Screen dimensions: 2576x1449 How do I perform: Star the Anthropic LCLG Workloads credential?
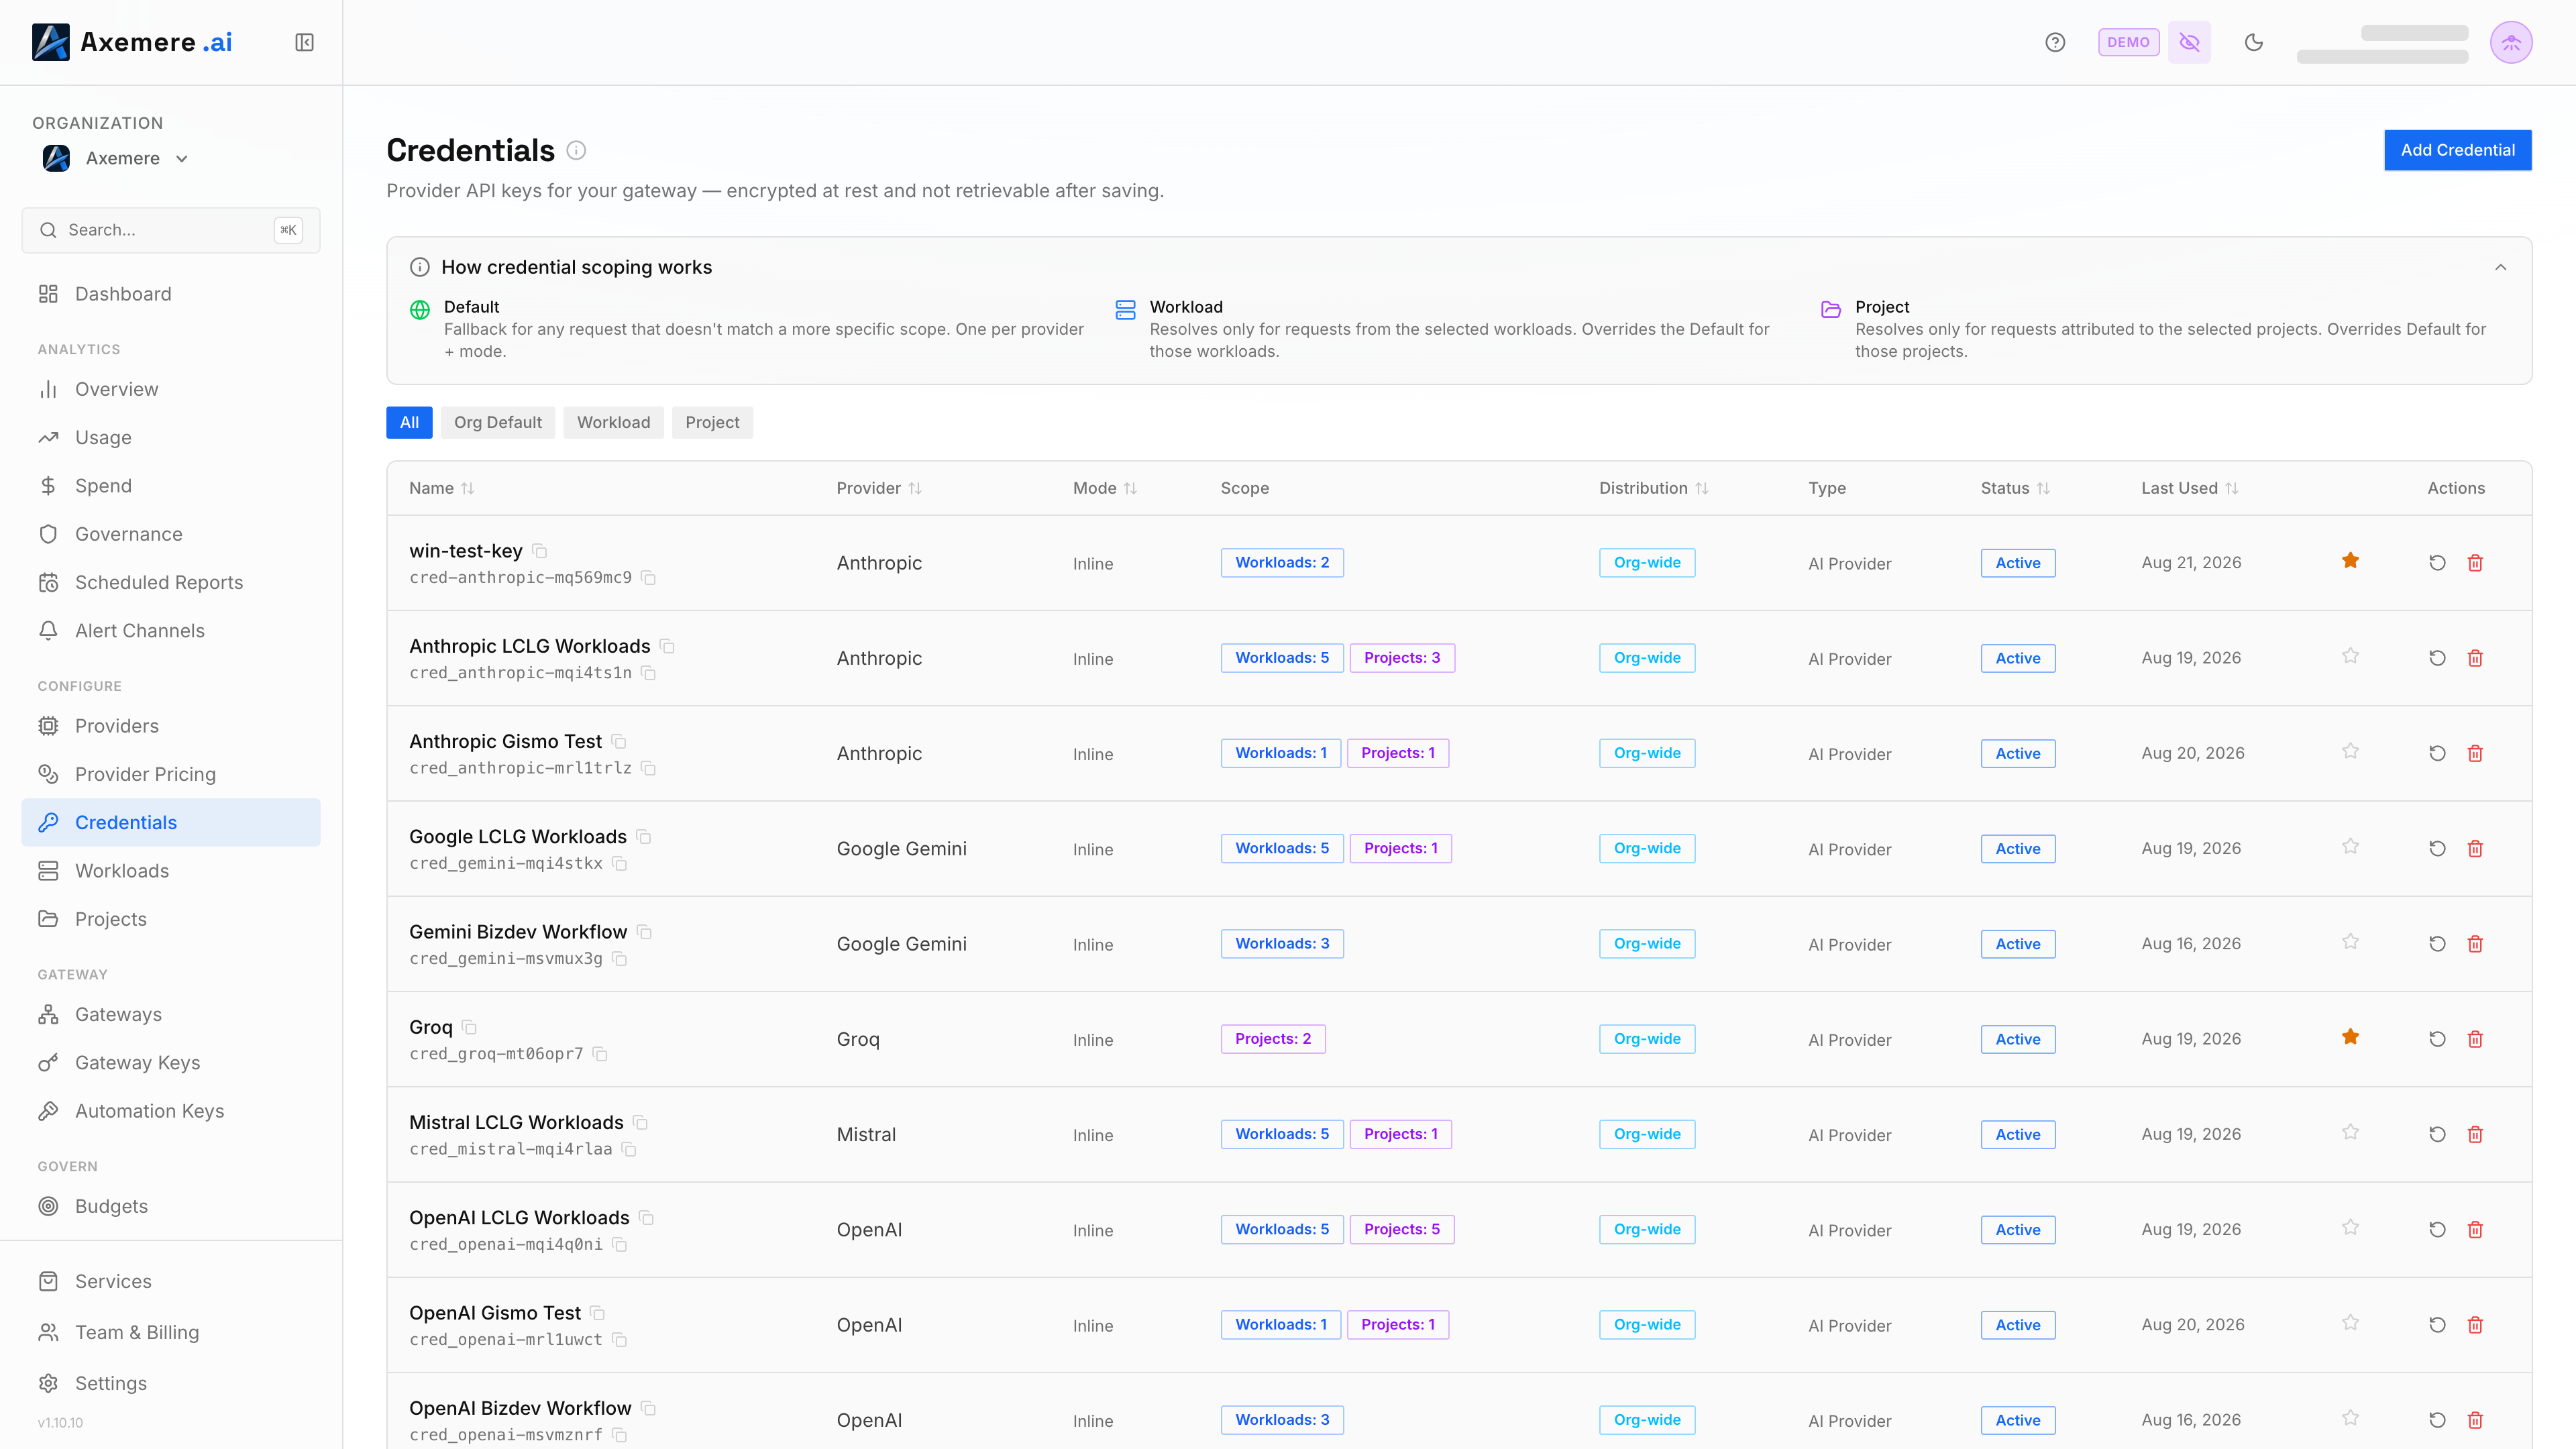[x=2350, y=656]
